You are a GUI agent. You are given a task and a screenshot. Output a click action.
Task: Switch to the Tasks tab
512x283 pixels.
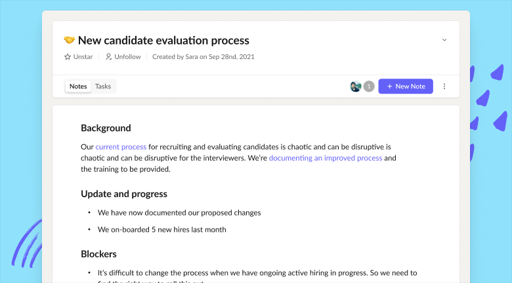pyautogui.click(x=103, y=86)
